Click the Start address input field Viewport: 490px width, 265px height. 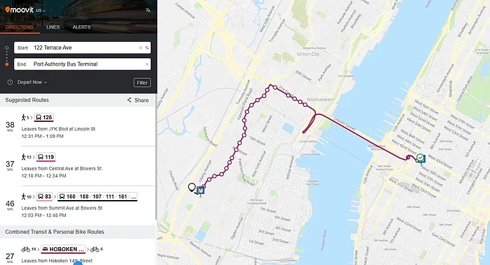tap(82, 48)
